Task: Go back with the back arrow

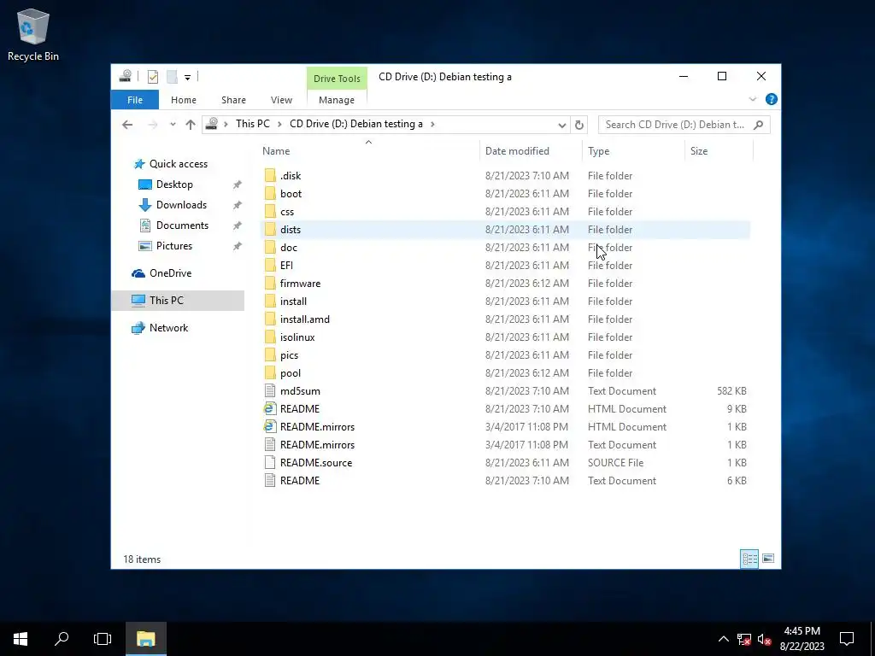Action: click(x=127, y=125)
